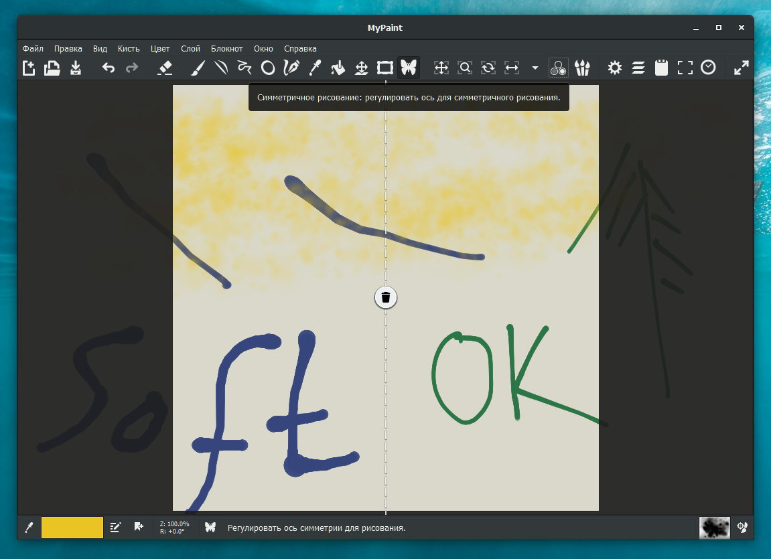Select the Lines and Curves tool
Image resolution: width=771 pixels, height=559 pixels.
(221, 68)
